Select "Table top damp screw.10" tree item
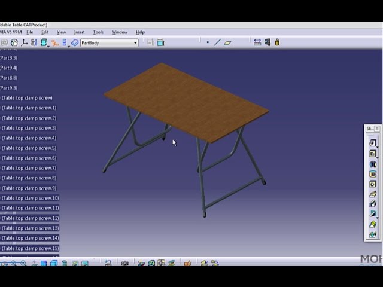 (x=30, y=198)
